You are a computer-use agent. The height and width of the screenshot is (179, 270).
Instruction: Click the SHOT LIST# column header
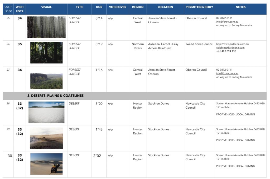pos(8,9)
